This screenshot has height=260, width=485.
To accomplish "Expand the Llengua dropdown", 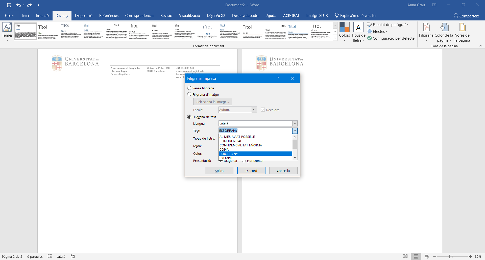I will (295, 123).
